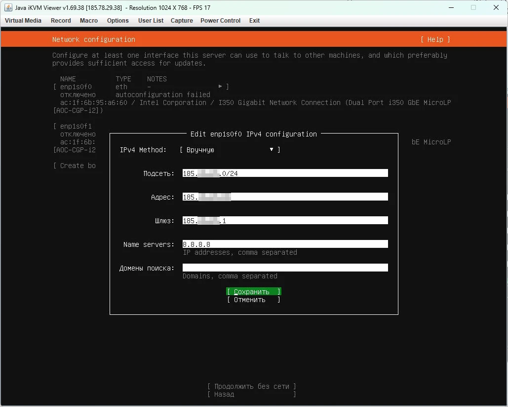The image size is (508, 407).
Task: Click the Сохранить button
Action: tap(253, 291)
